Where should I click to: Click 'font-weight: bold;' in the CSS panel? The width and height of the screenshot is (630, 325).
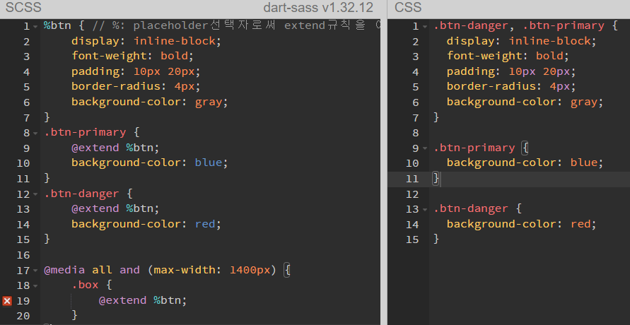[508, 56]
